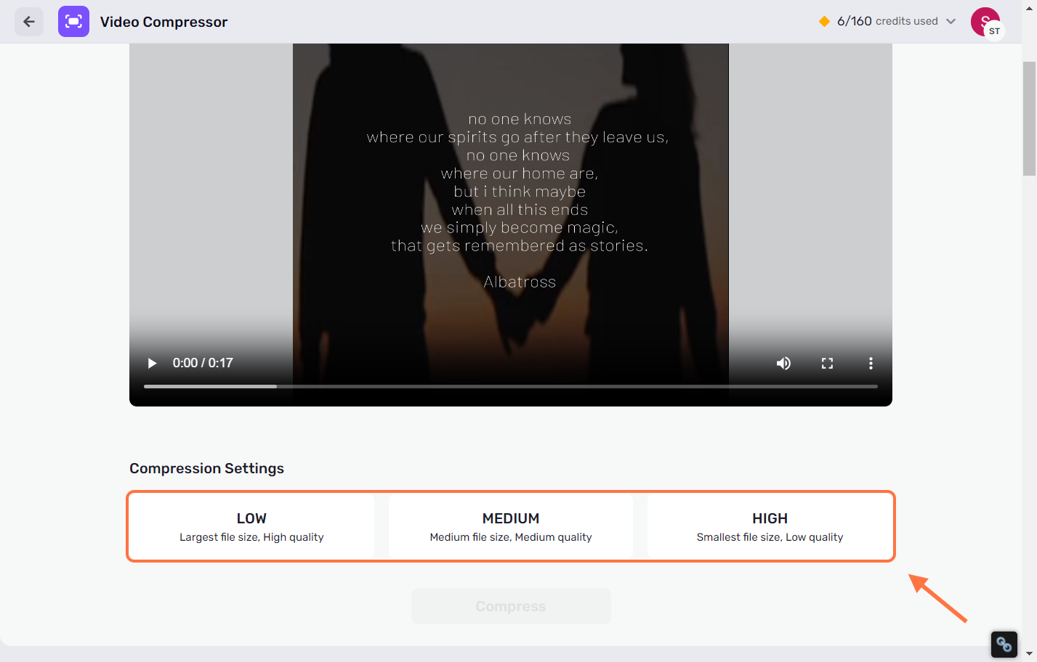Click the floating link icon at bottom right
This screenshot has height=662, width=1037.
(x=1004, y=644)
